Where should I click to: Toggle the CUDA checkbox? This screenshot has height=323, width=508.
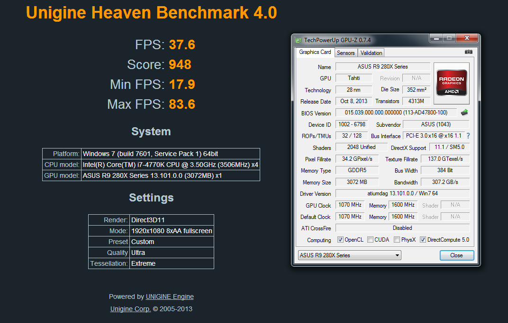[370, 240]
